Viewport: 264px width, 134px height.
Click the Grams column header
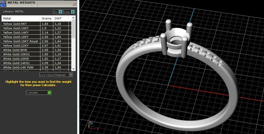click(47, 18)
